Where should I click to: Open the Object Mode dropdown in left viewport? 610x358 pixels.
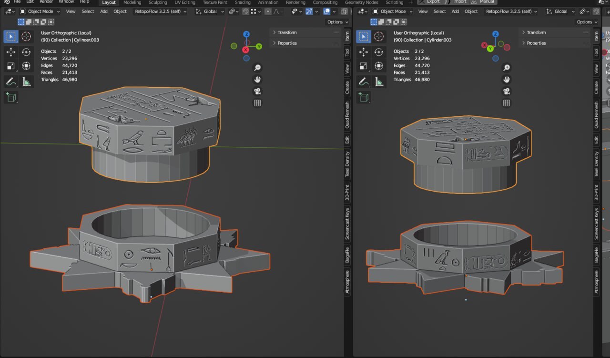click(40, 11)
